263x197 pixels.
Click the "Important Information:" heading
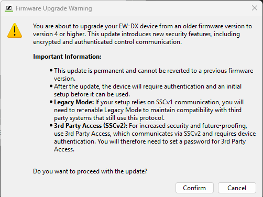tap(67, 57)
